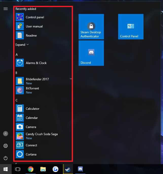
Task: Click the Windows Start button
Action: coord(6,169)
